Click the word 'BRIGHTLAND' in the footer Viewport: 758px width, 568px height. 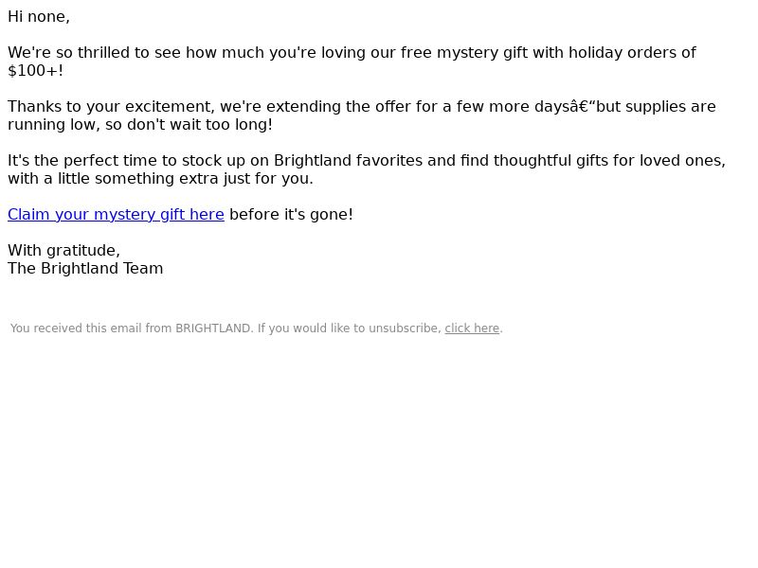(212, 328)
